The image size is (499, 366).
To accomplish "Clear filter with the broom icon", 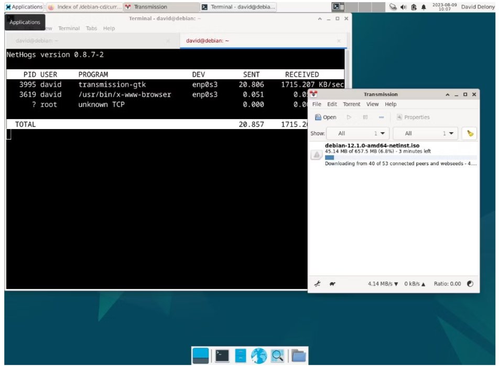I will [x=470, y=133].
